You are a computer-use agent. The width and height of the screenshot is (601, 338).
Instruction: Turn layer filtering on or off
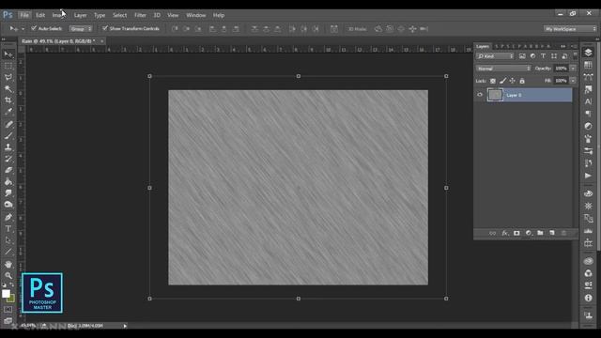pyautogui.click(x=575, y=55)
